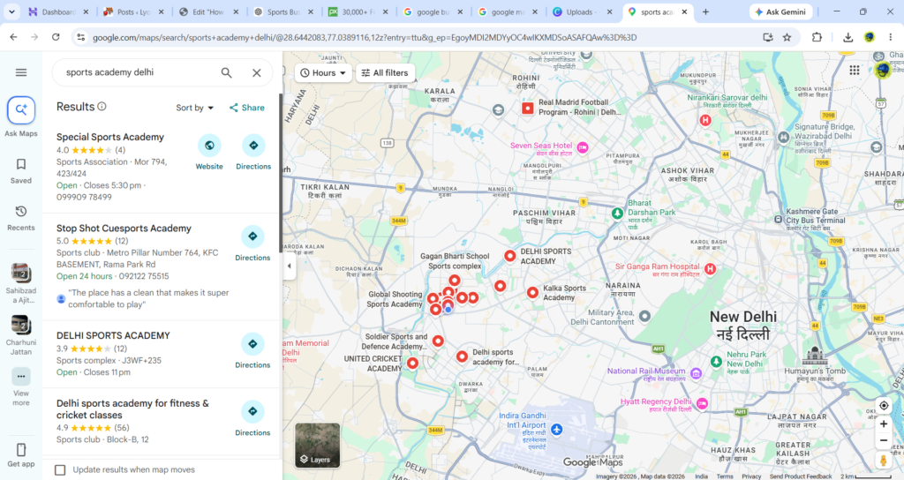Click the Kalka Sports Academy map pin

(532, 293)
